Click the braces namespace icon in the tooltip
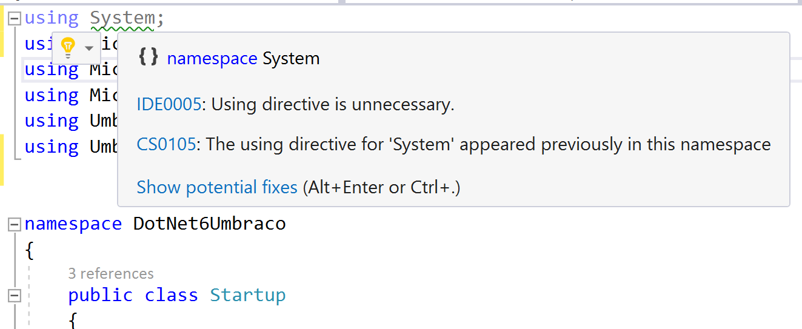The image size is (802, 329). 149,58
